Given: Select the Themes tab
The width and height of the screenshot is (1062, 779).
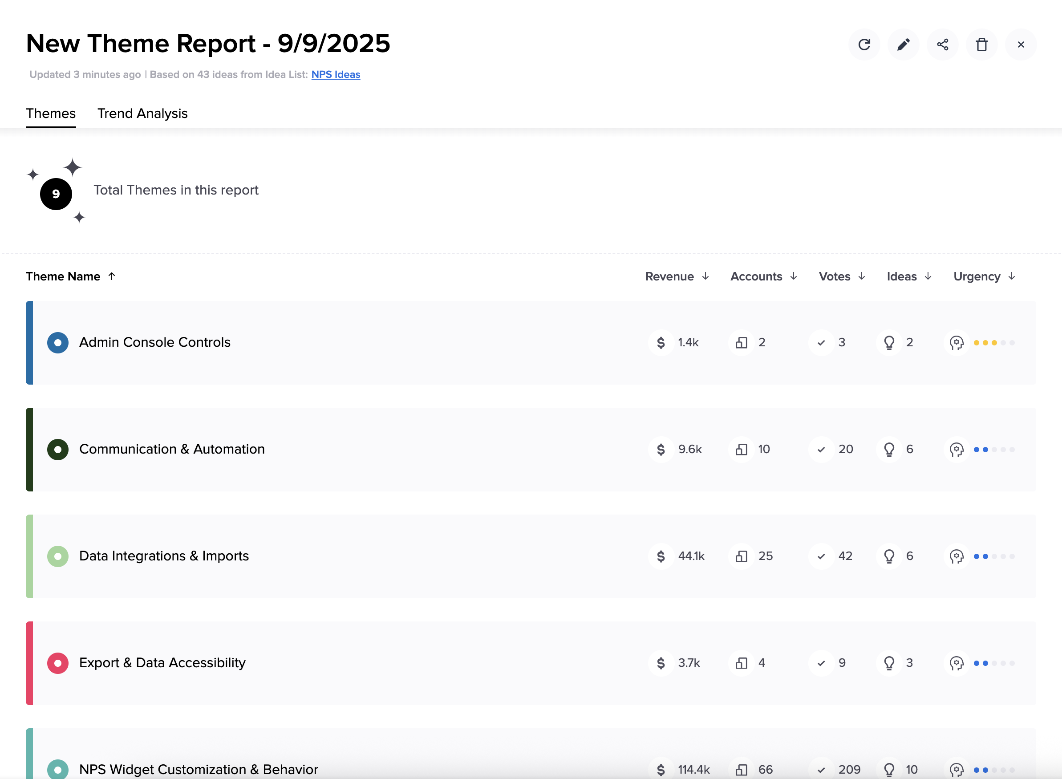Looking at the screenshot, I should coord(51,114).
